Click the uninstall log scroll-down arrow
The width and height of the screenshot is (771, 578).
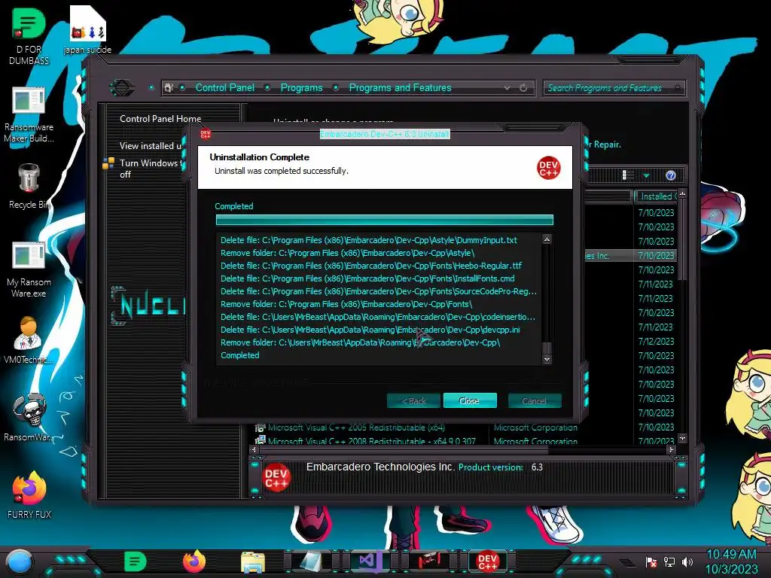coord(547,359)
